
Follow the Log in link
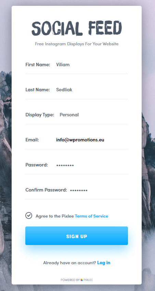104,263
